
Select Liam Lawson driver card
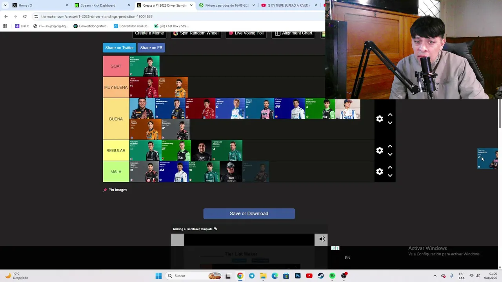[x=230, y=108]
